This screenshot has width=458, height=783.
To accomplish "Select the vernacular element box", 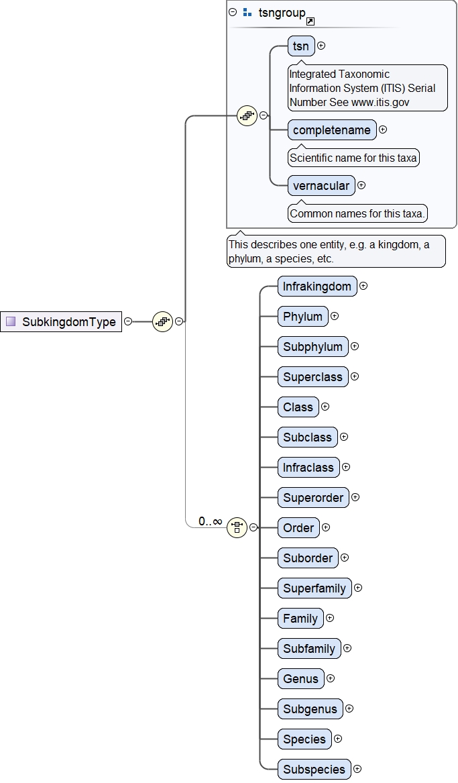I will pyautogui.click(x=321, y=185).
